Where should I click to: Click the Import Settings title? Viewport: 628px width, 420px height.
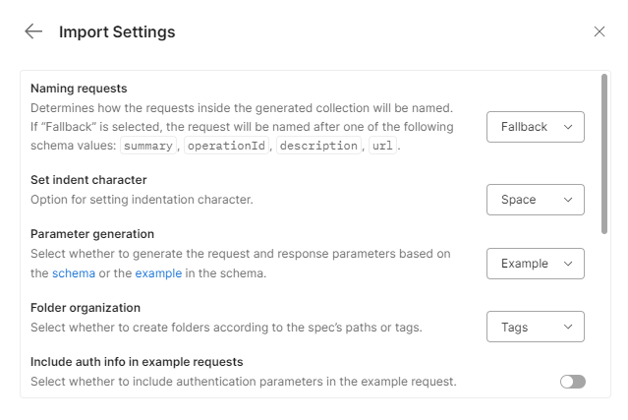(117, 31)
